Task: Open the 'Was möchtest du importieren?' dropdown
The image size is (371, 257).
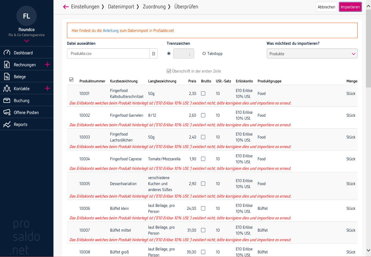Action: [x=312, y=54]
